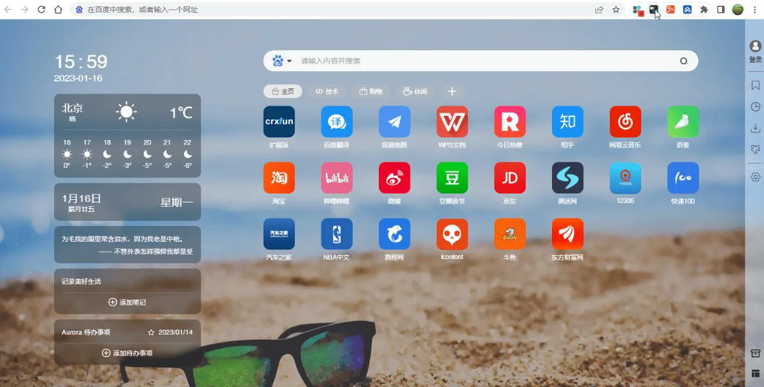
Task: Switch to the 技术 tab
Action: (327, 92)
